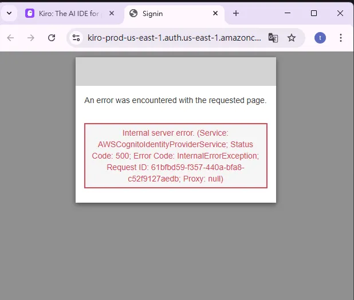Close the Signin tab
This screenshot has width=354, height=300.
pyautogui.click(x=215, y=13)
